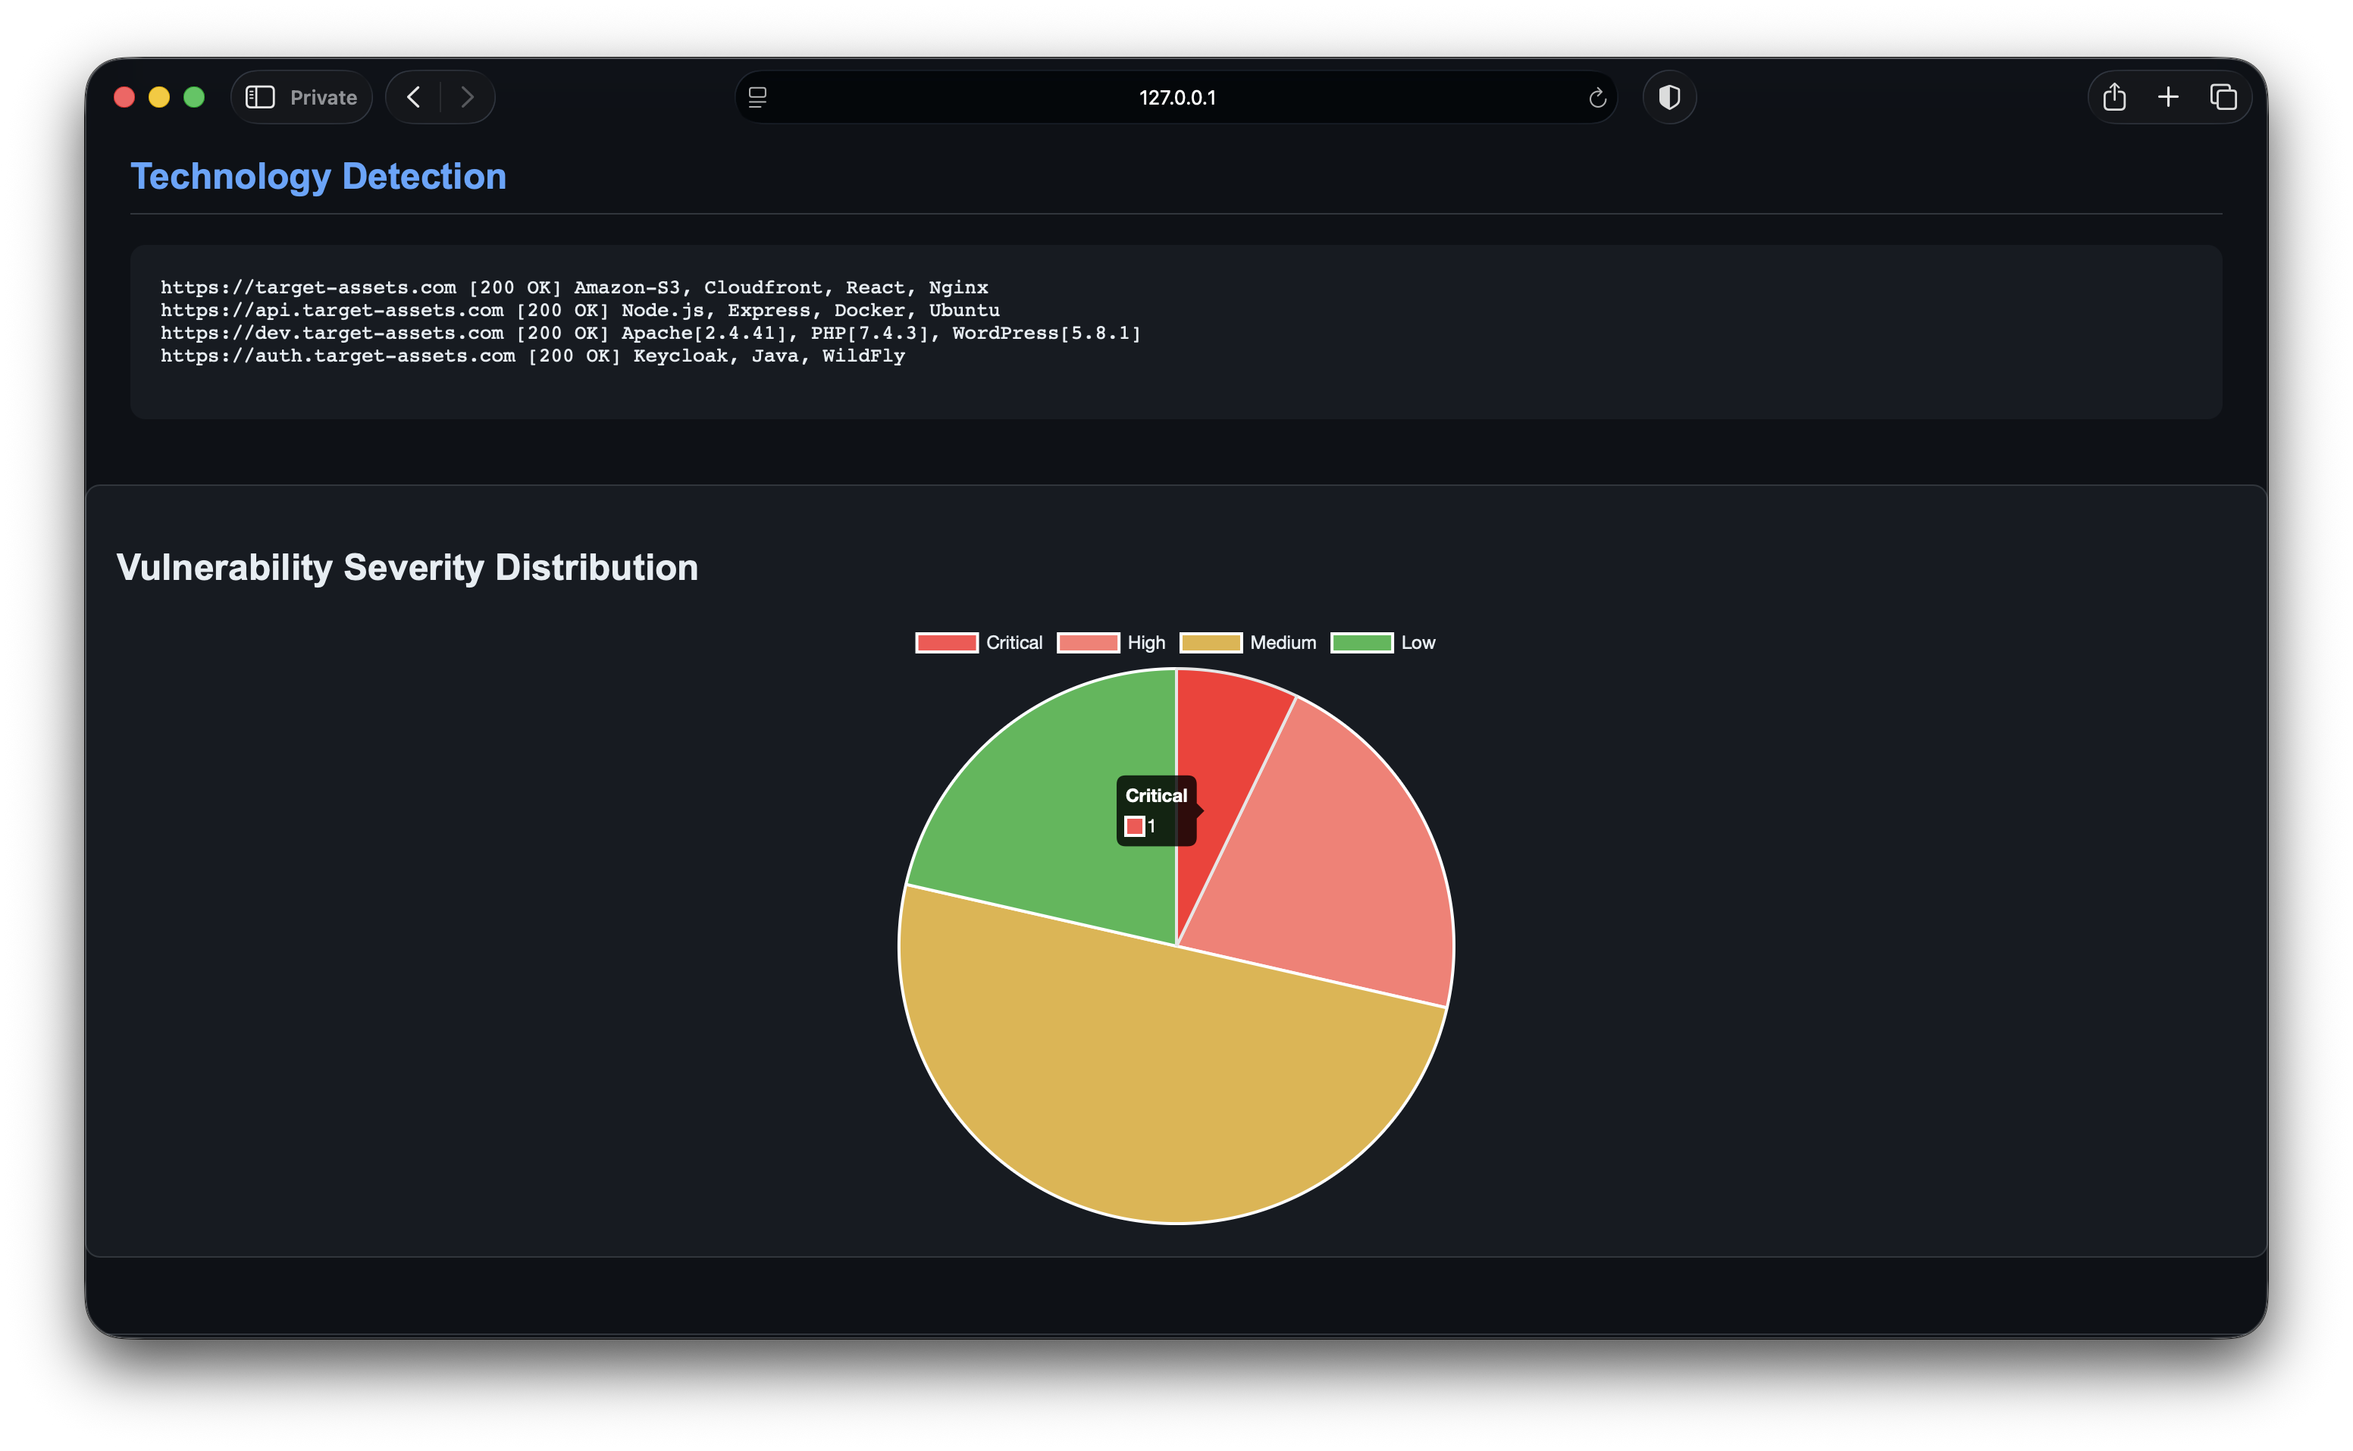Toggle the Safari sidebar icon
Screen dimensions: 2353x1451
pos(260,97)
